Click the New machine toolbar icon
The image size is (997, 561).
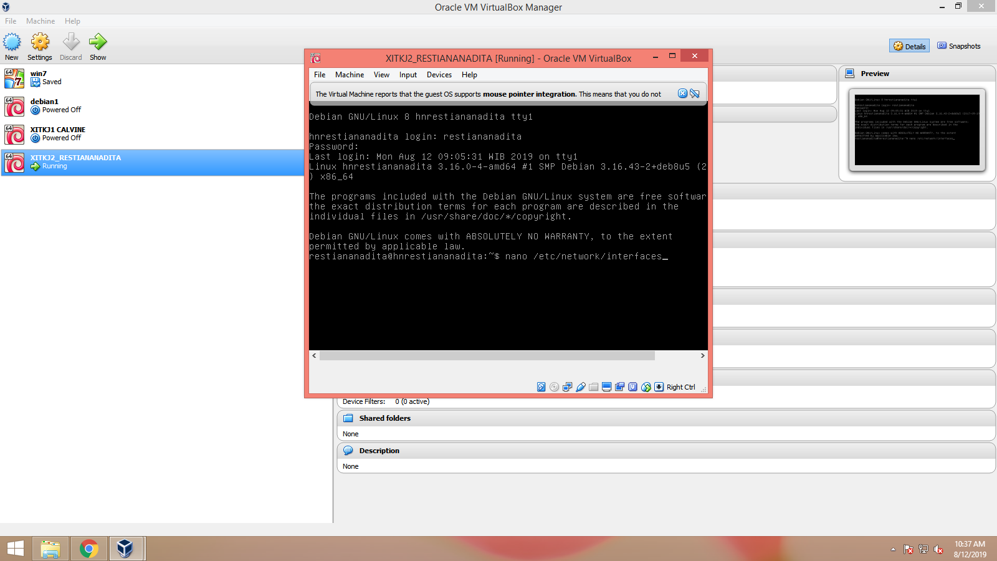point(12,42)
